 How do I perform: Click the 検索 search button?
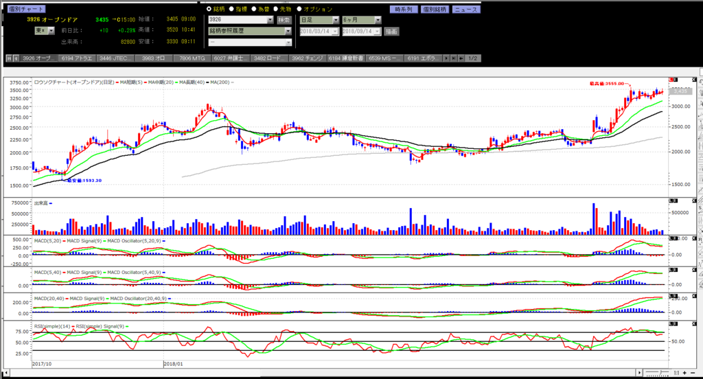click(284, 20)
